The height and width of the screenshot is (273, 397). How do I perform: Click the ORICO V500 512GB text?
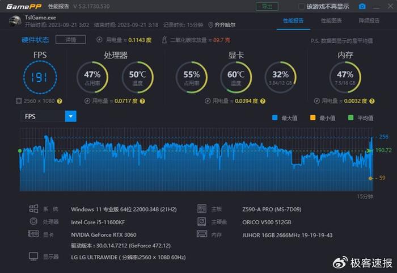click(x=267, y=222)
